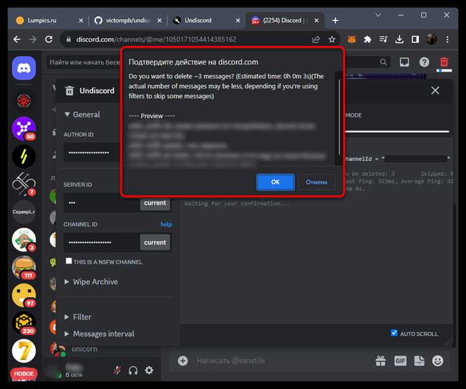The image size is (466, 389).
Task: Open the emoji picker smiley
Action: 438,361
